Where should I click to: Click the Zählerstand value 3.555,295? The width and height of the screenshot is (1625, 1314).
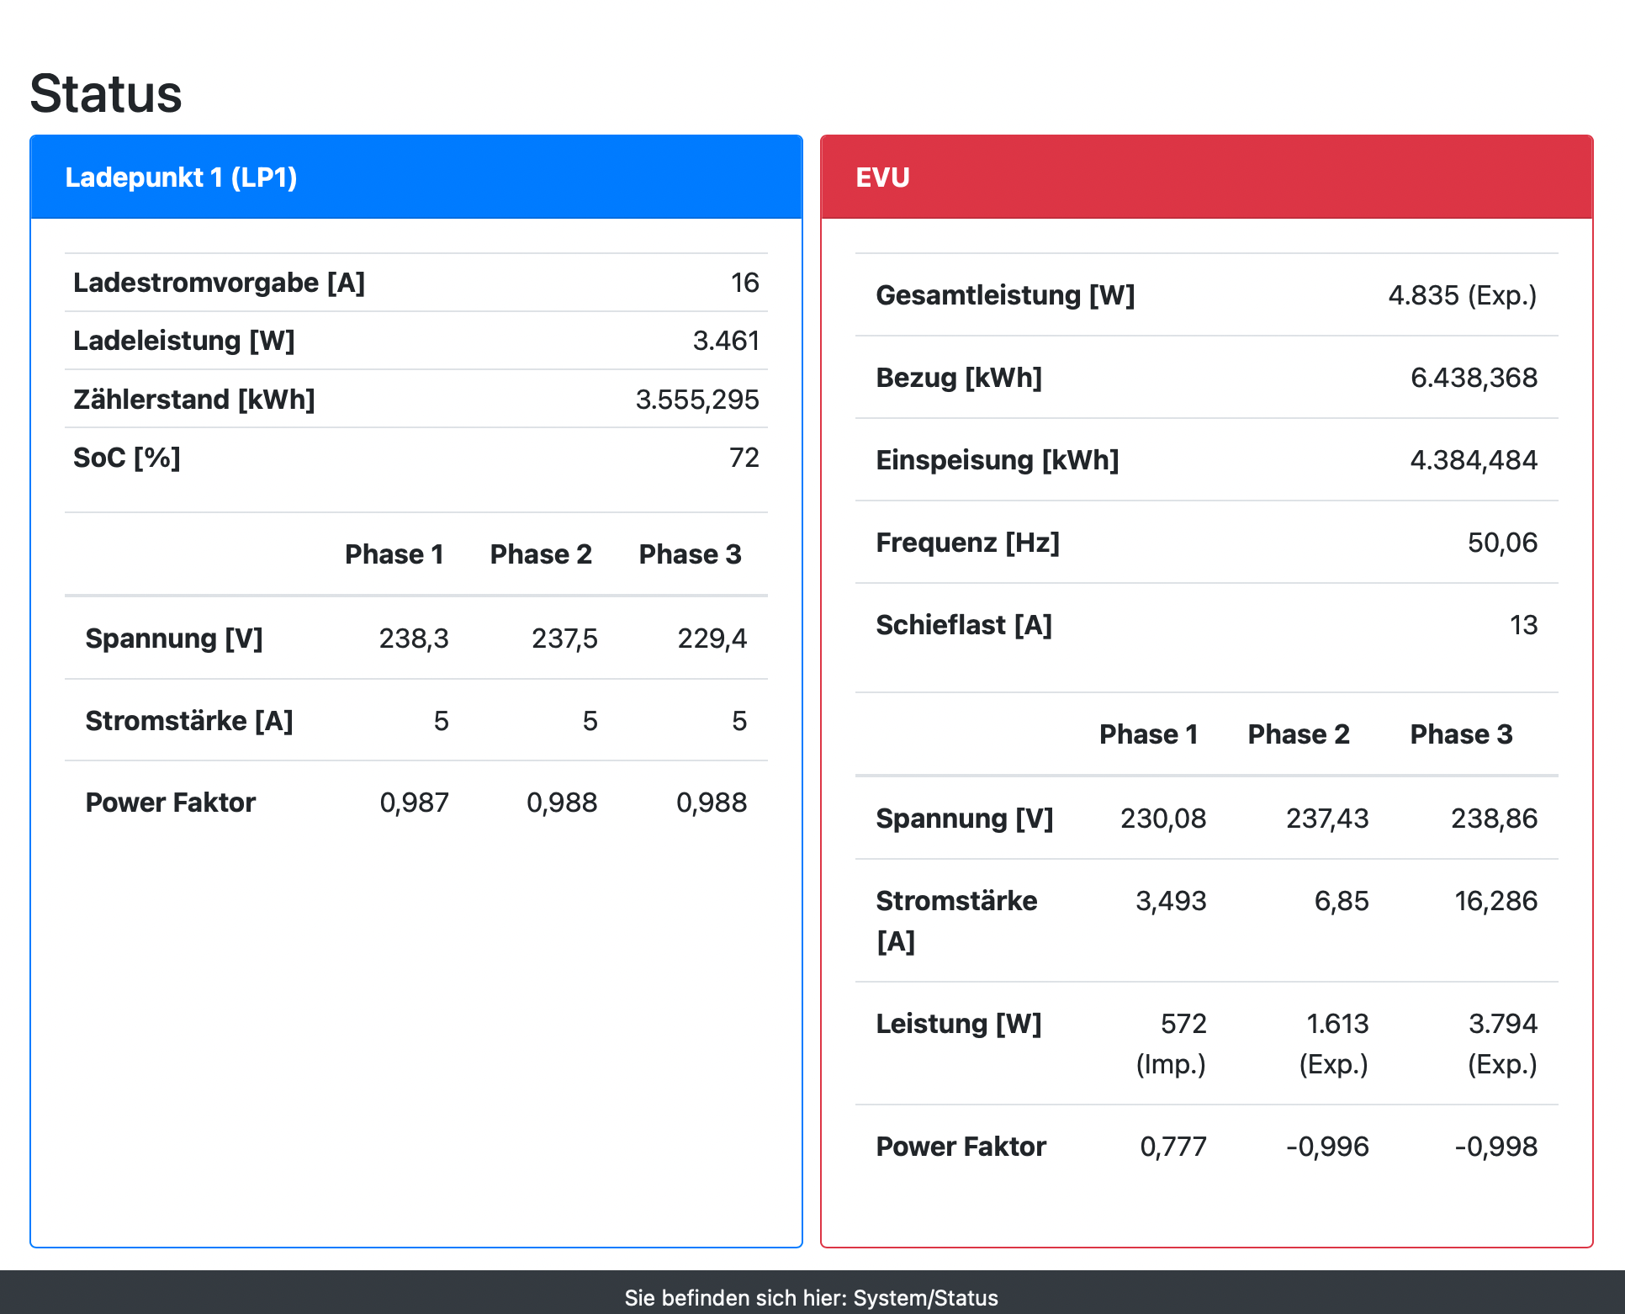pos(696,400)
